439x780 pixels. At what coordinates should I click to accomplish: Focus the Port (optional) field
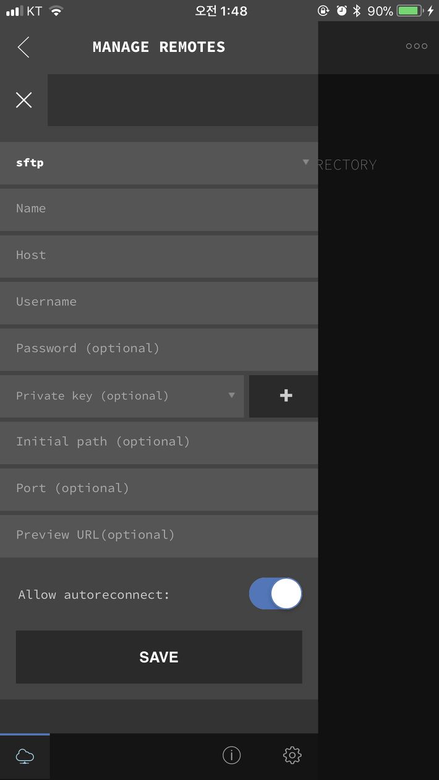(x=159, y=490)
